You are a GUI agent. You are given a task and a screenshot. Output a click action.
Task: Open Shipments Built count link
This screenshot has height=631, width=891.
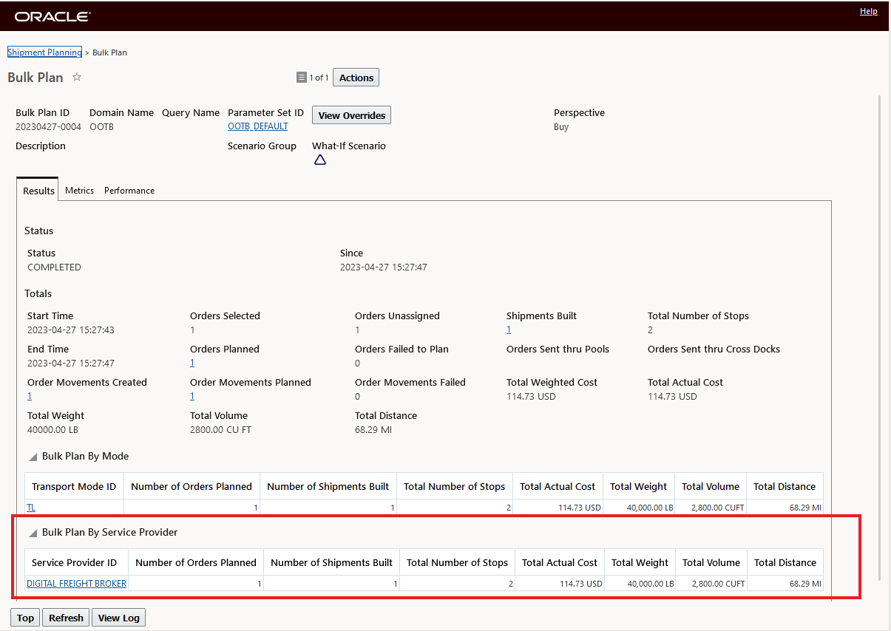click(x=509, y=330)
